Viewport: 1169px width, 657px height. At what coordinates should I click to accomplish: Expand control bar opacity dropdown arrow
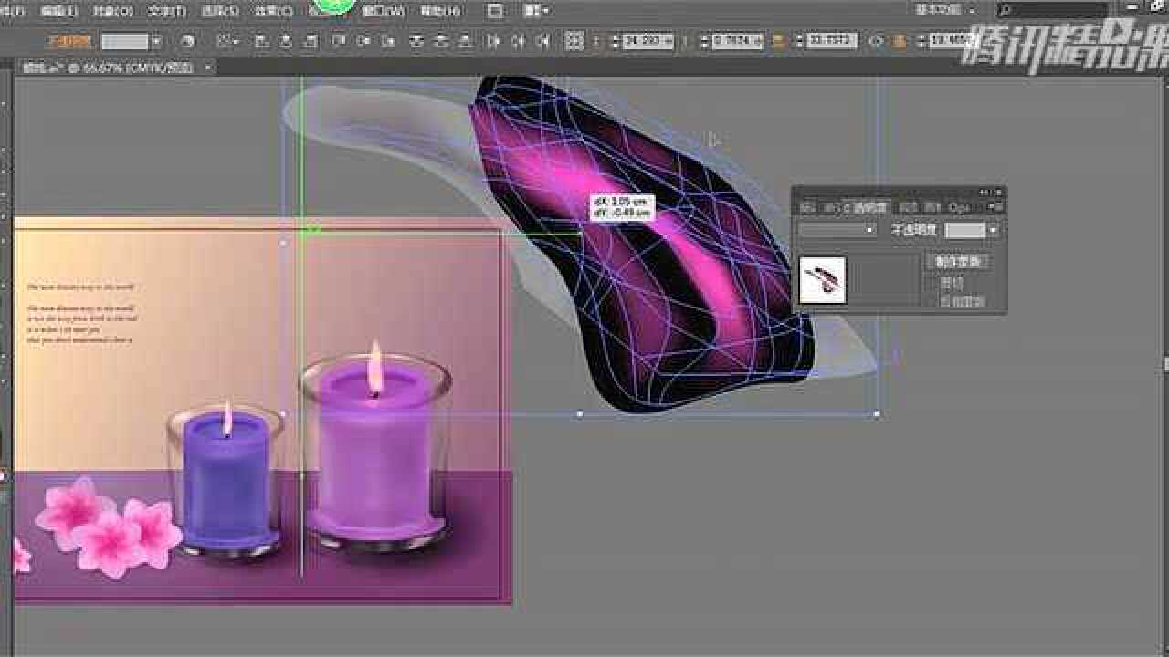point(156,42)
